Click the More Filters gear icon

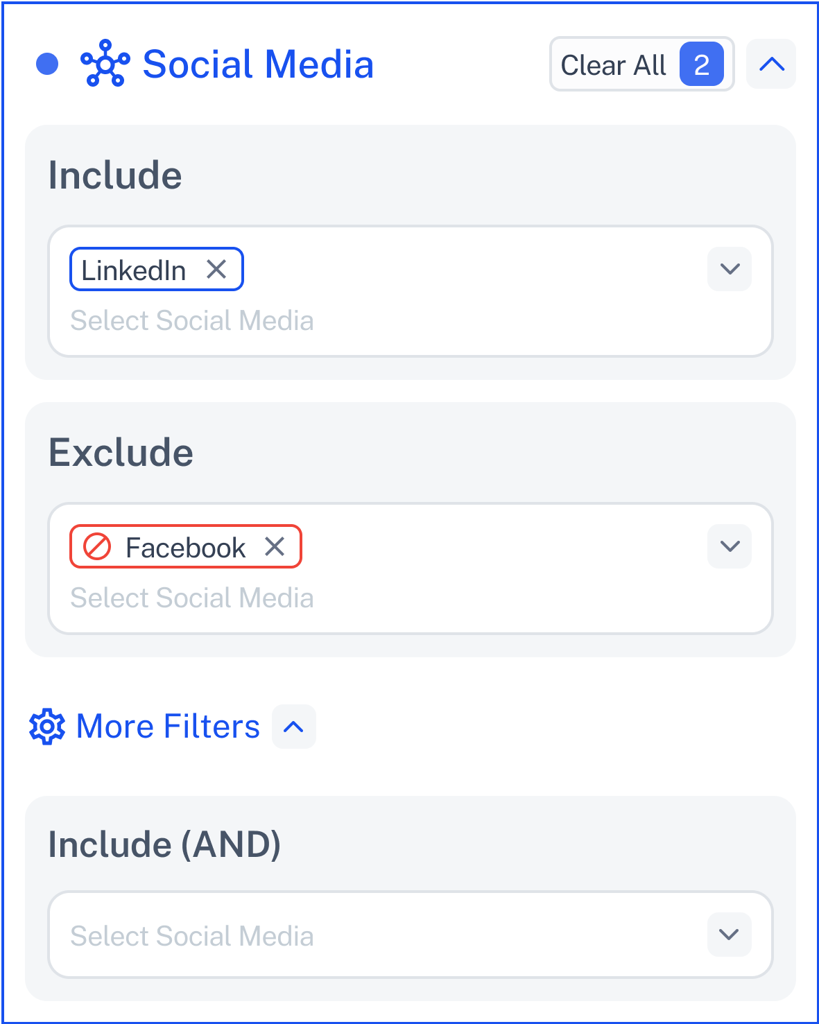[47, 727]
